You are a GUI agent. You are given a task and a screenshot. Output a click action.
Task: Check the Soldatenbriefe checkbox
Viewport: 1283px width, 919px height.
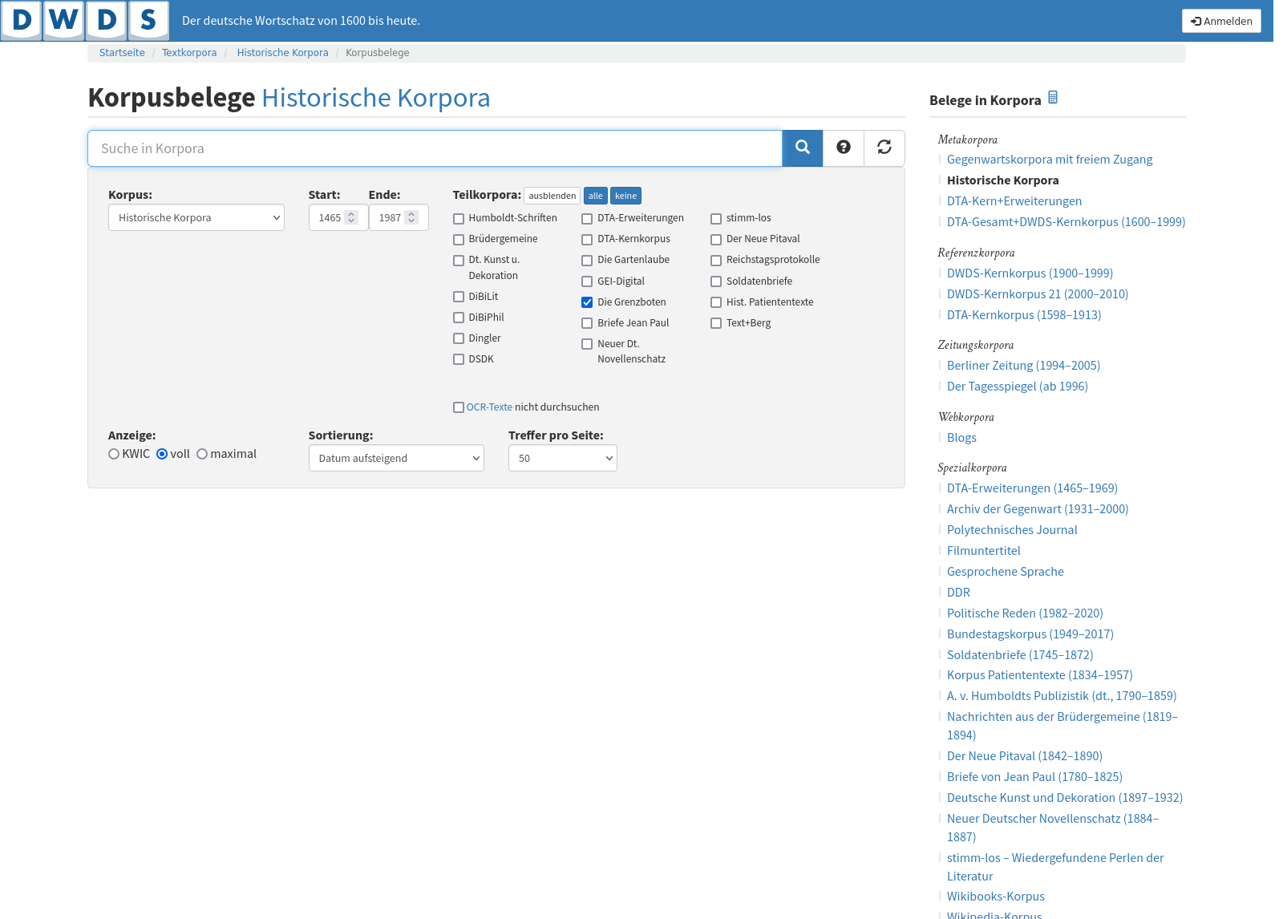pyautogui.click(x=716, y=282)
